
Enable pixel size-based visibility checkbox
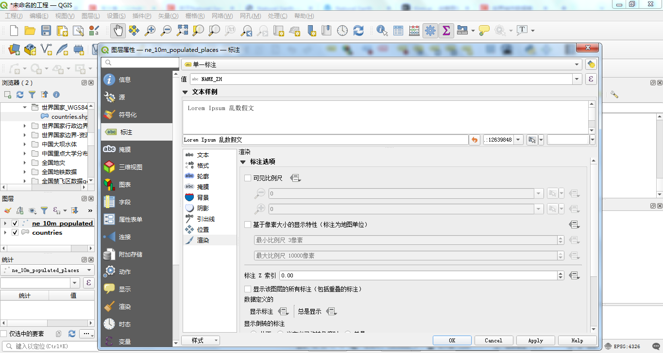point(248,225)
